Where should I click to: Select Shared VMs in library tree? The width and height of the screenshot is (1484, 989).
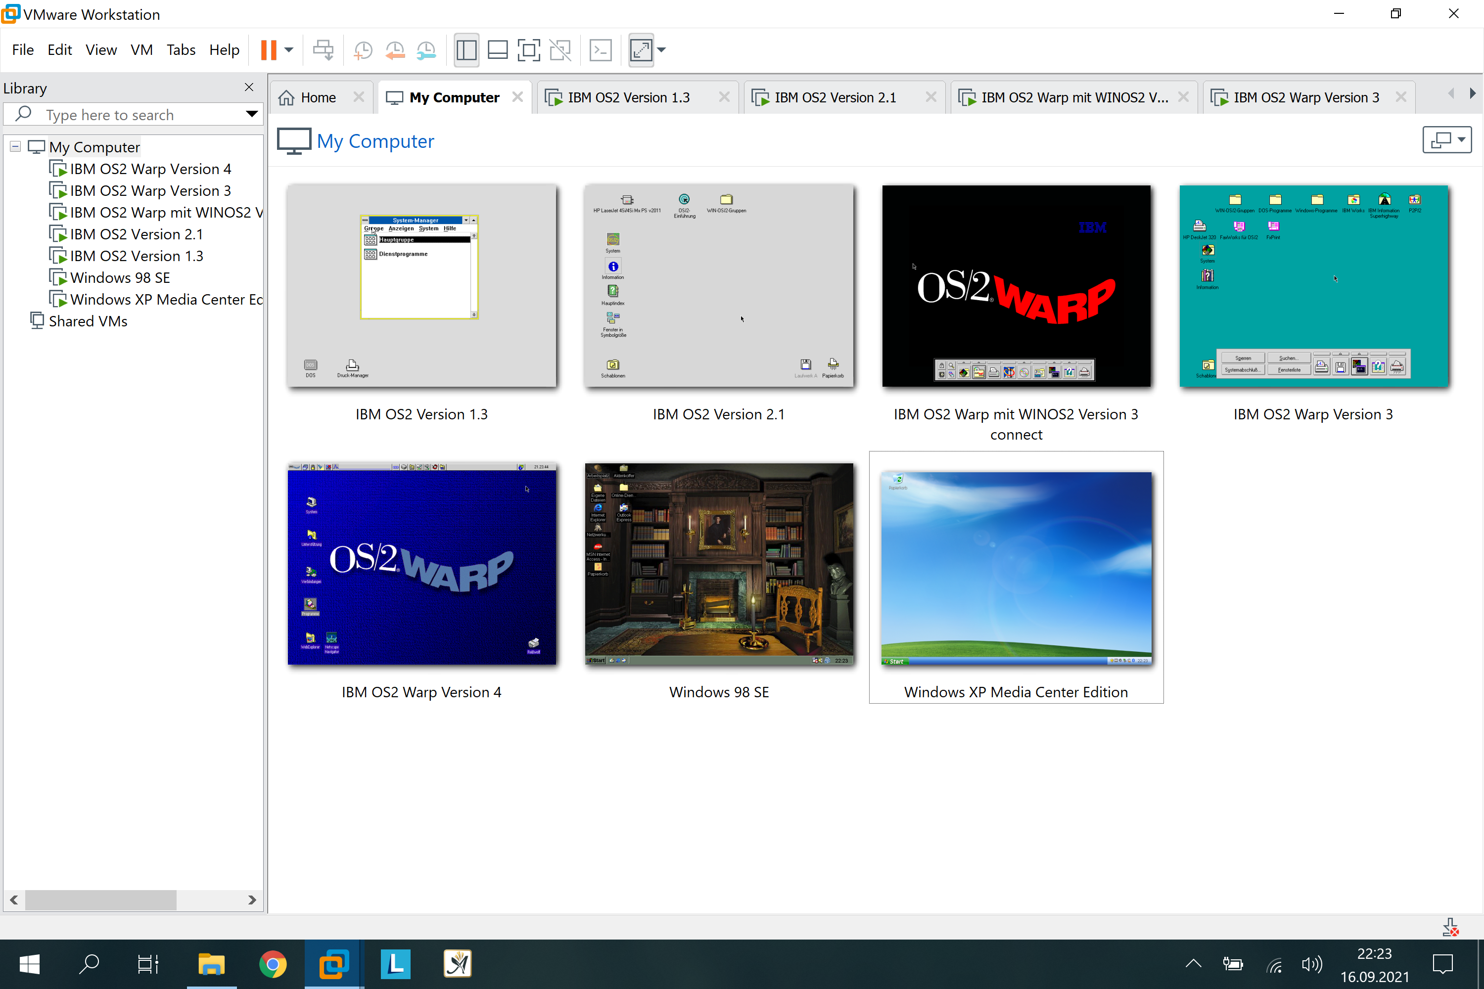point(88,321)
